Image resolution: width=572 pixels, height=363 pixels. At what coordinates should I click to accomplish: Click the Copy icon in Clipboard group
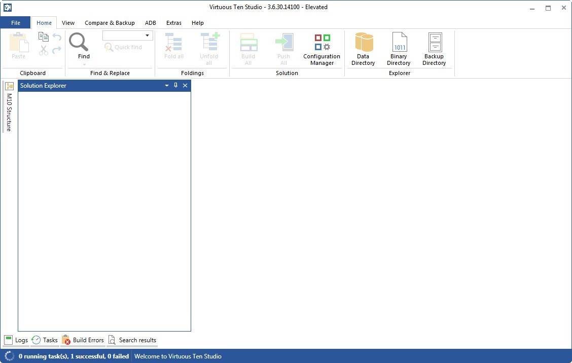click(x=44, y=37)
